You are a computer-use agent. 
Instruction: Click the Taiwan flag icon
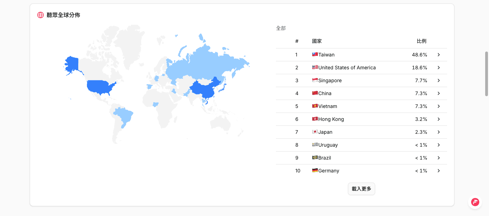[315, 55]
